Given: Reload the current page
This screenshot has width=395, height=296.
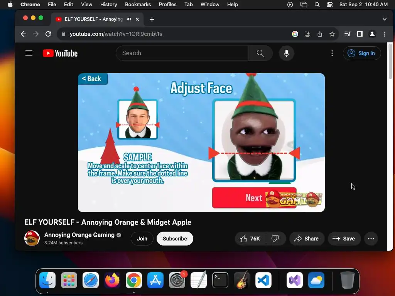Looking at the screenshot, I should (x=48, y=34).
